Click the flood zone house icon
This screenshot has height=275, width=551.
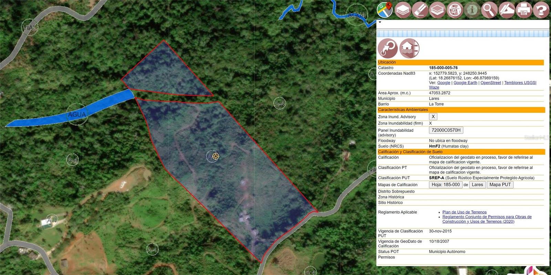[x=409, y=48]
